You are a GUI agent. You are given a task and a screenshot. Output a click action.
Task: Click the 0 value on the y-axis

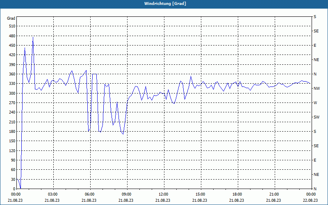(x=14, y=189)
